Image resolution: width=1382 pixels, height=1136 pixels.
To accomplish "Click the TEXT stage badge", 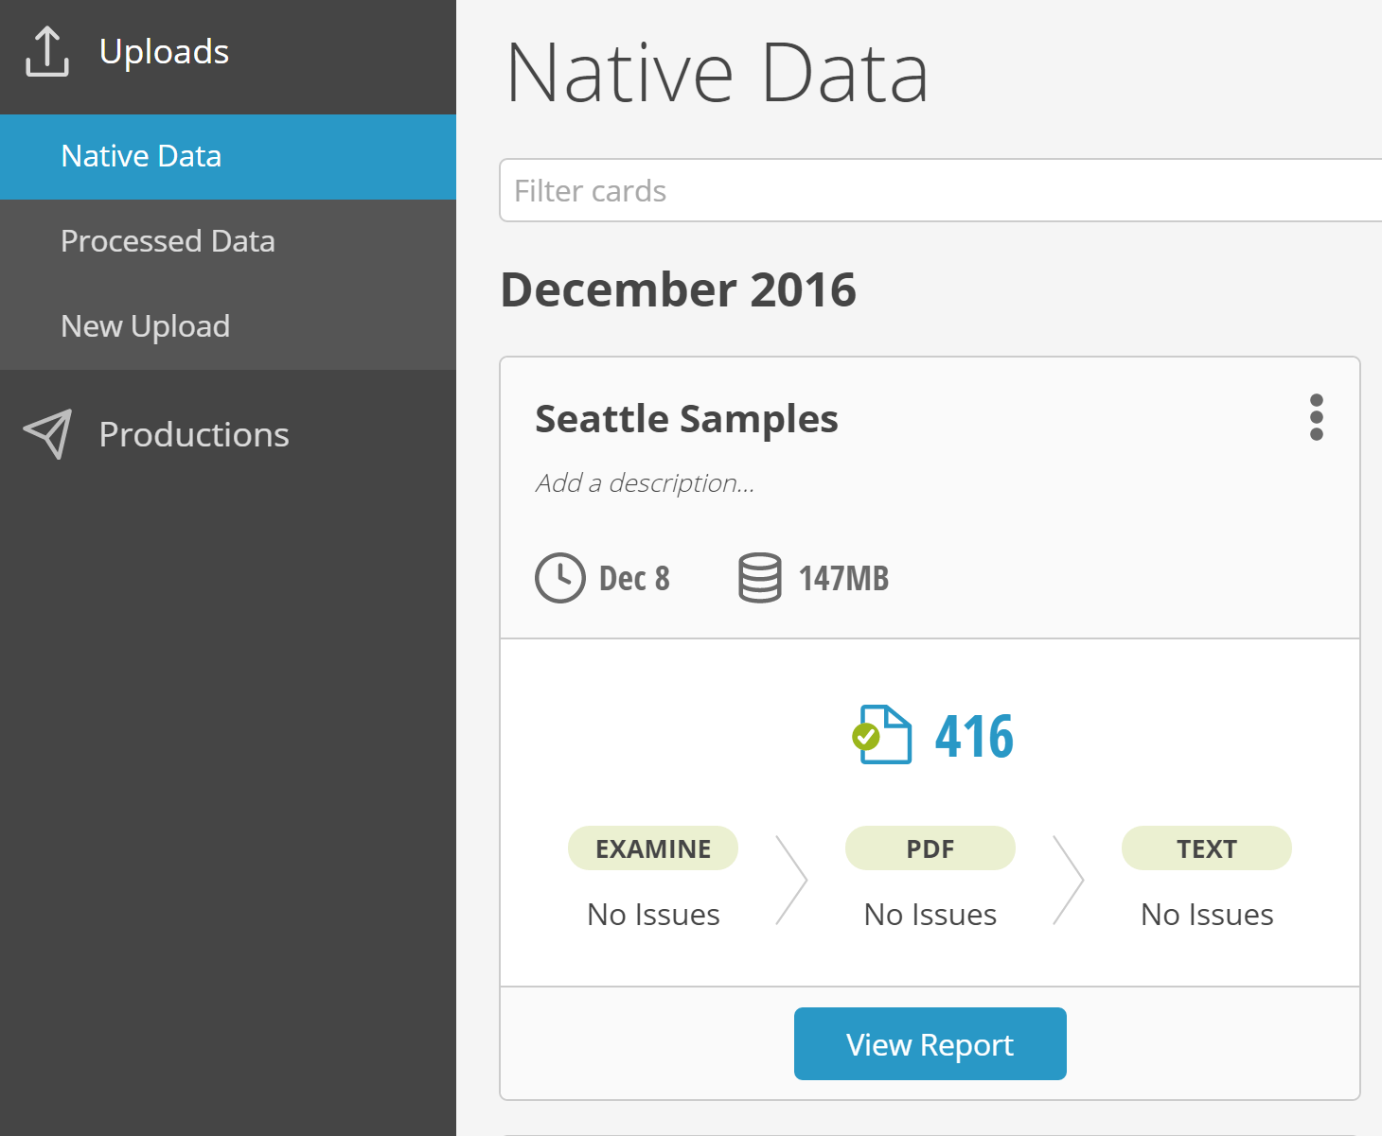I will (1207, 848).
